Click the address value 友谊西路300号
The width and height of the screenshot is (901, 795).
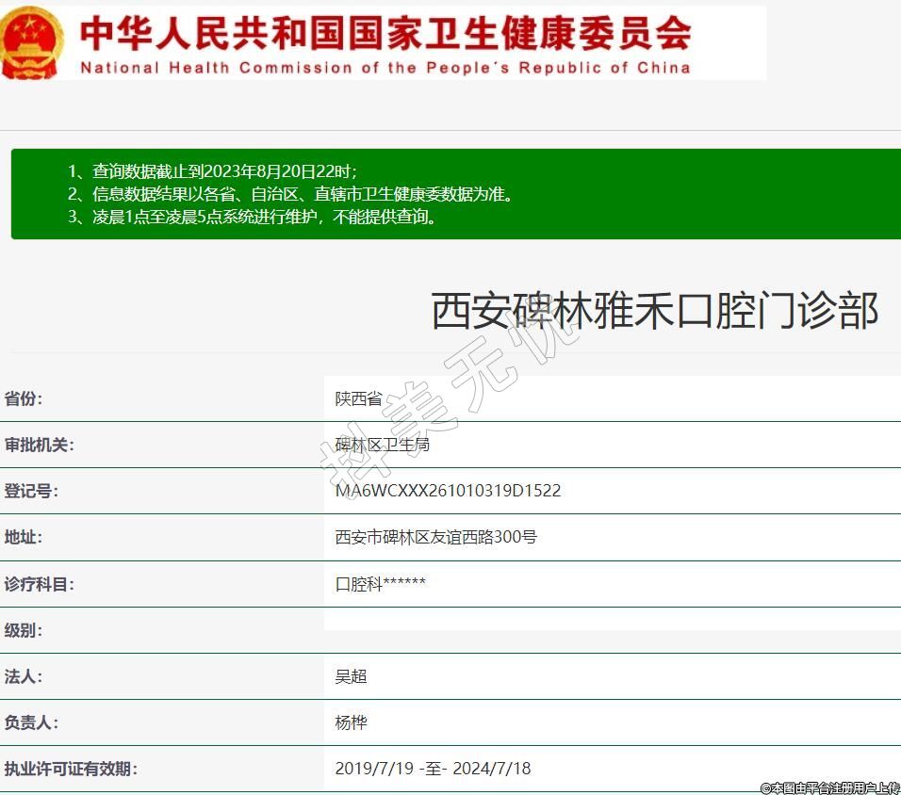coord(436,537)
